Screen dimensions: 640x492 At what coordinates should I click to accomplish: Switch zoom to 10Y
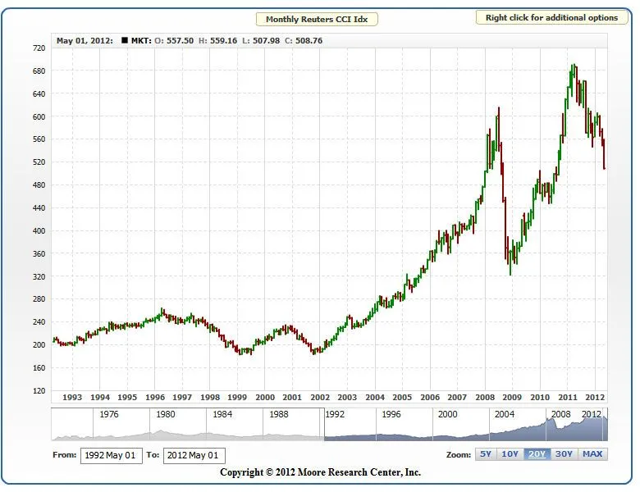[510, 453]
